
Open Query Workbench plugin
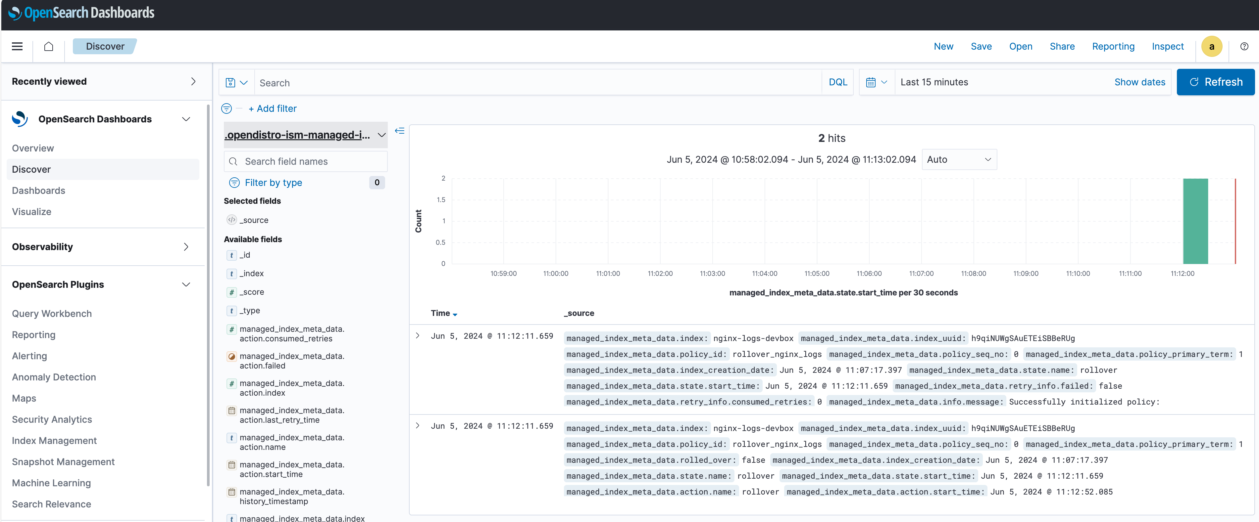[52, 314]
